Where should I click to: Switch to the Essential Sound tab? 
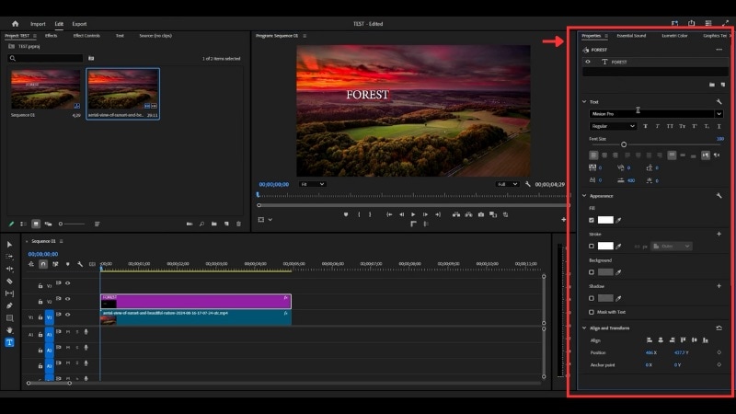tap(631, 36)
